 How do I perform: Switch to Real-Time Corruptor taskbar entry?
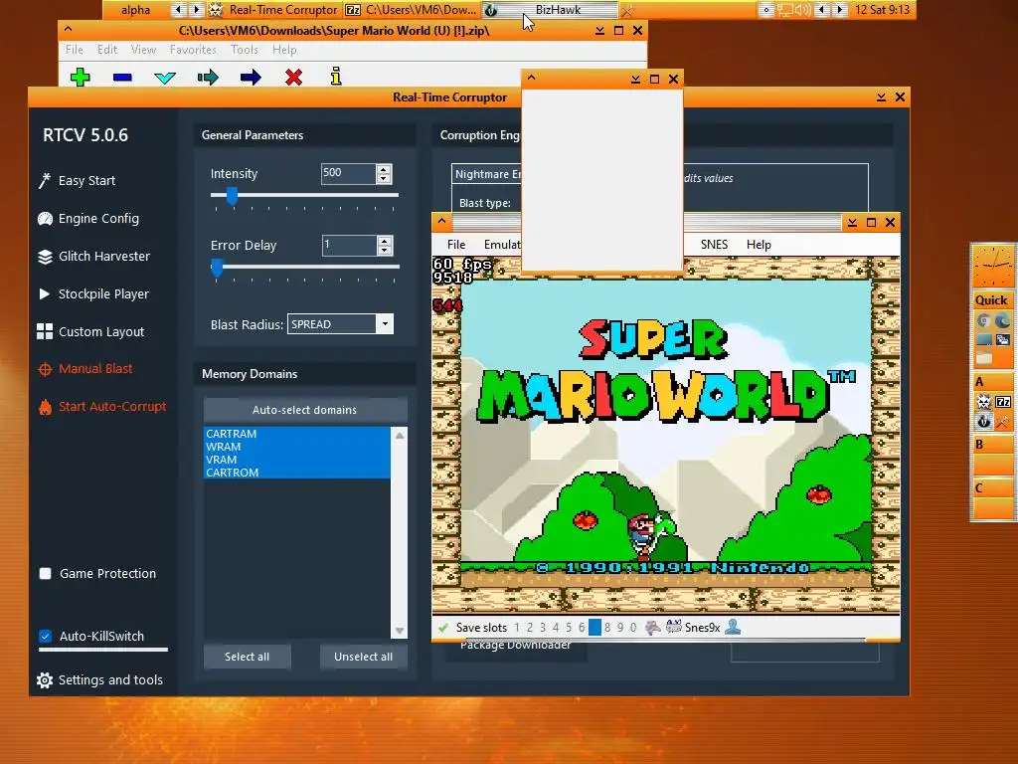(x=274, y=10)
